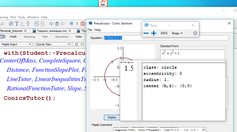Click the outdent section toolbar icon
Screen dimensions: 237x132
click(x=43, y=24)
